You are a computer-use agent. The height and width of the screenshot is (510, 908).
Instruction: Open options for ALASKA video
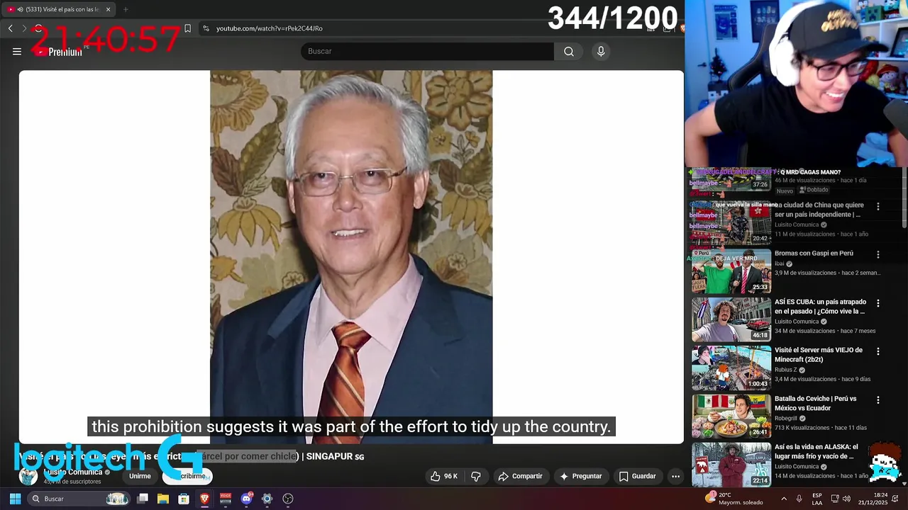[x=877, y=448]
